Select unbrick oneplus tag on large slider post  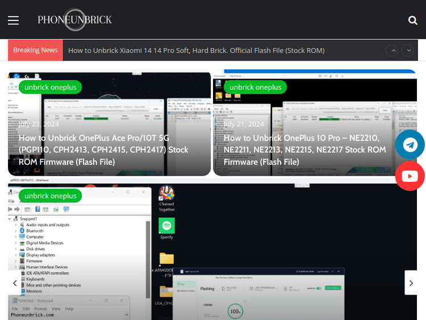point(50,196)
